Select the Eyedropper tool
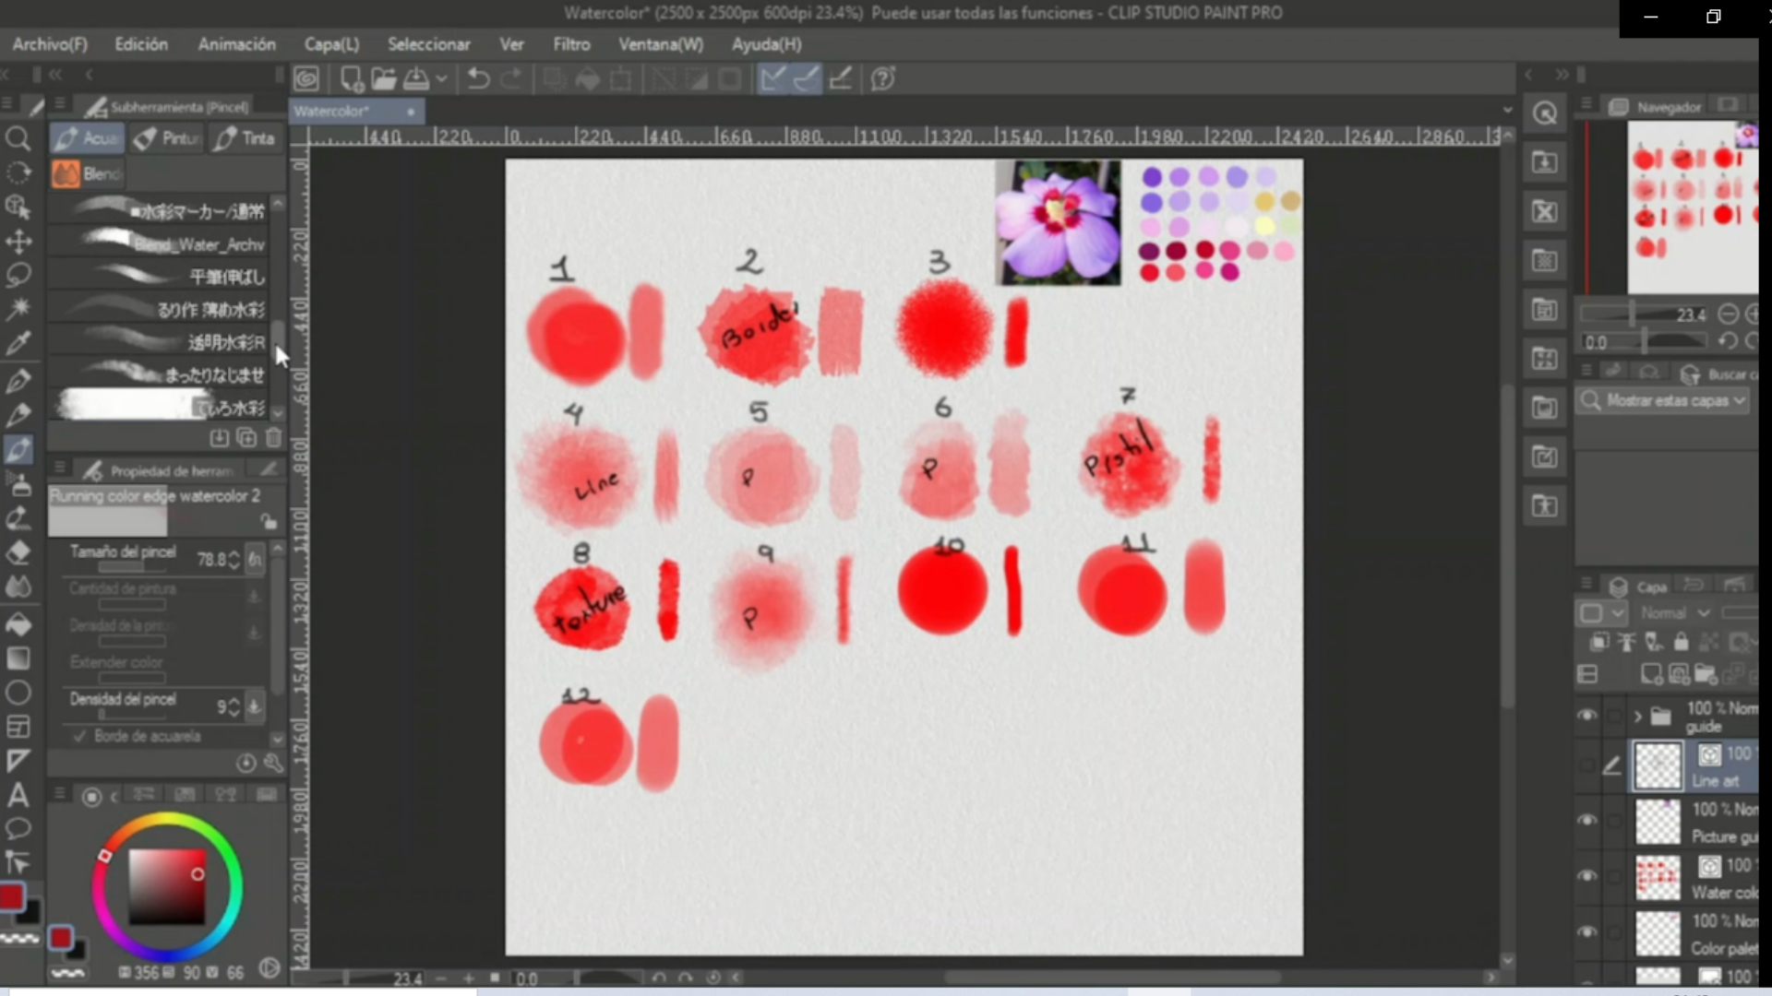Image resolution: width=1772 pixels, height=996 pixels. click(18, 344)
